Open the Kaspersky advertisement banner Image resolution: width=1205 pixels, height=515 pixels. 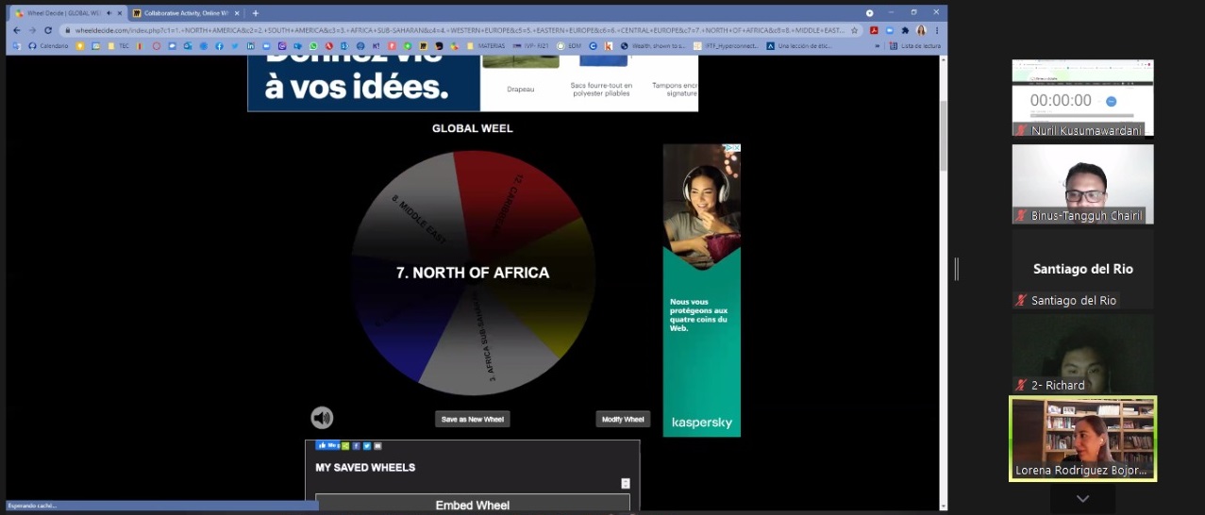tap(701, 291)
